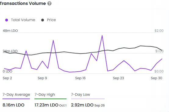This screenshot has height=112, width=169.
Task: Click the 48m LDO axis label
Action: coord(10,31)
